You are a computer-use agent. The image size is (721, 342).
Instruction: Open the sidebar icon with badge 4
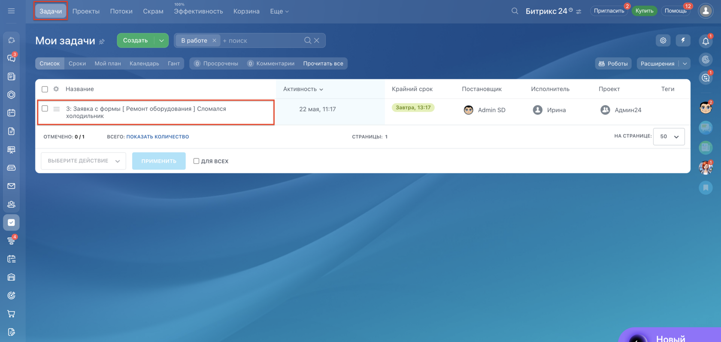[12, 241]
